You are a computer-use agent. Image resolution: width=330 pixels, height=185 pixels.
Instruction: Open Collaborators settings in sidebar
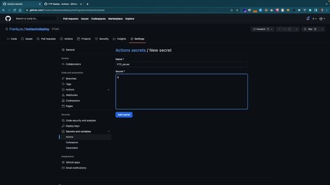point(86,64)
